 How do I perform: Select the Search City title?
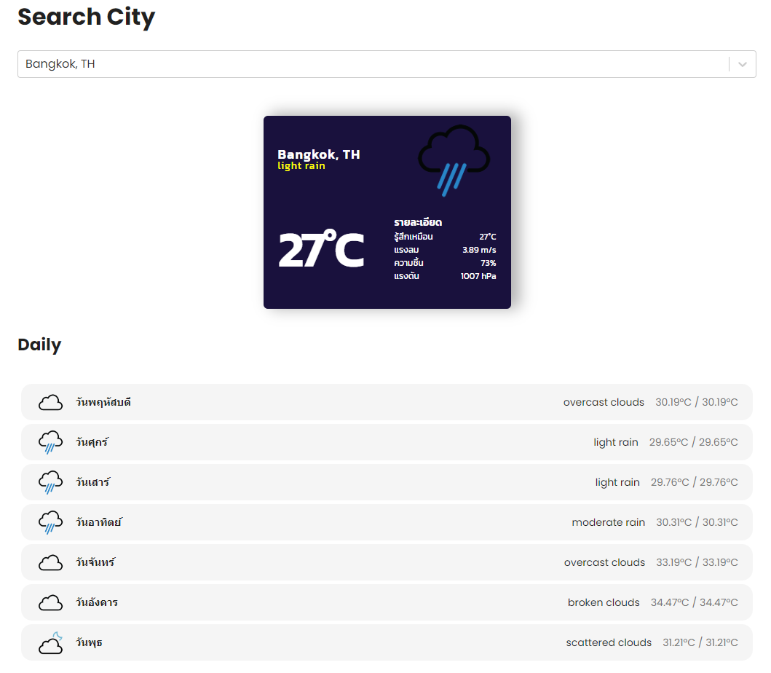coord(86,17)
